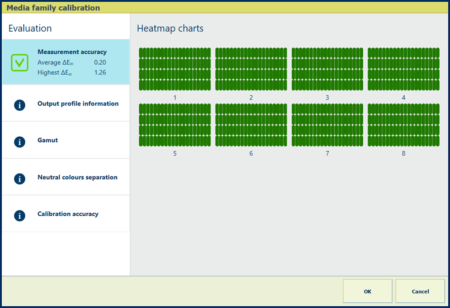
Task: Click the info icon next to Calibration accuracy
Action: click(x=20, y=216)
